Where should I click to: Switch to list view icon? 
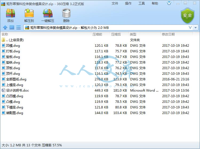[x=19, y=28]
